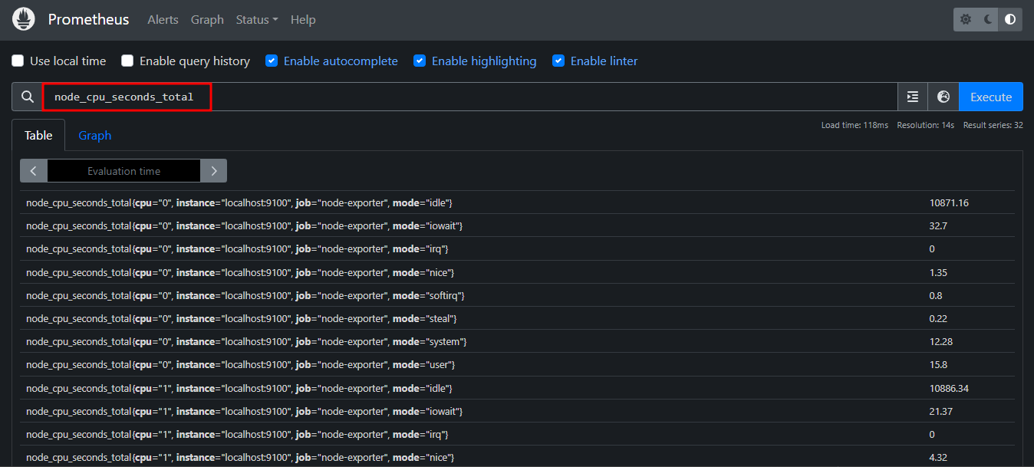Open the Alerts page
Viewport: 1034px width, 467px height.
click(x=163, y=20)
